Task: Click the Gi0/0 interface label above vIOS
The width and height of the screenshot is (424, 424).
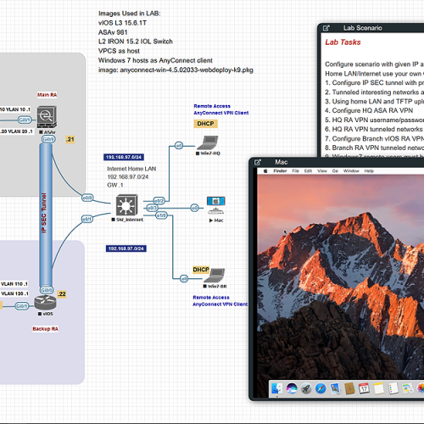Action: point(47,290)
